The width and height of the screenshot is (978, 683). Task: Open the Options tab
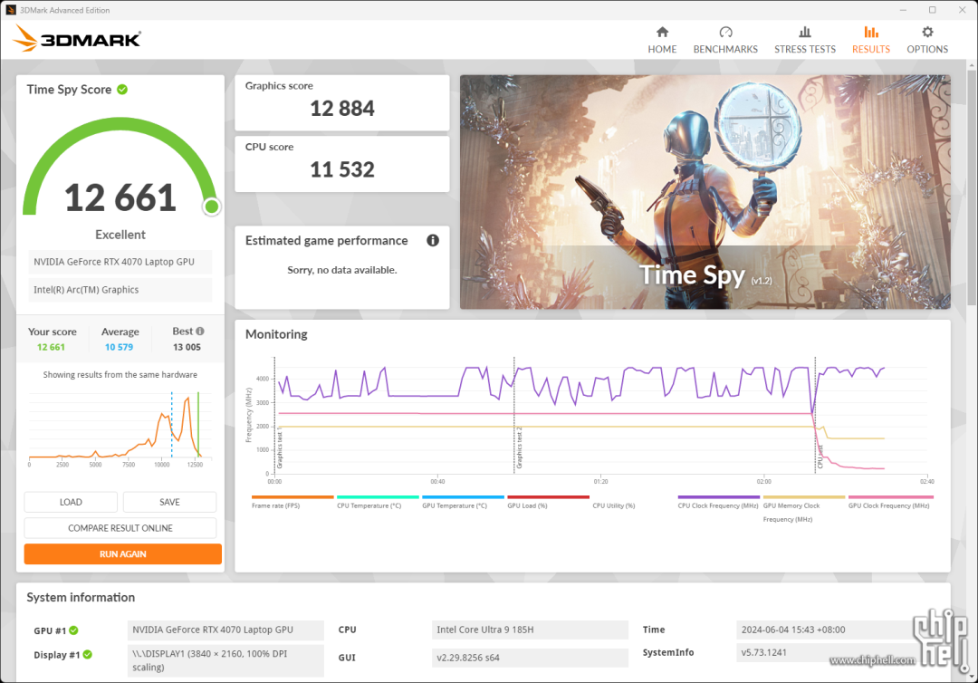[x=927, y=40]
